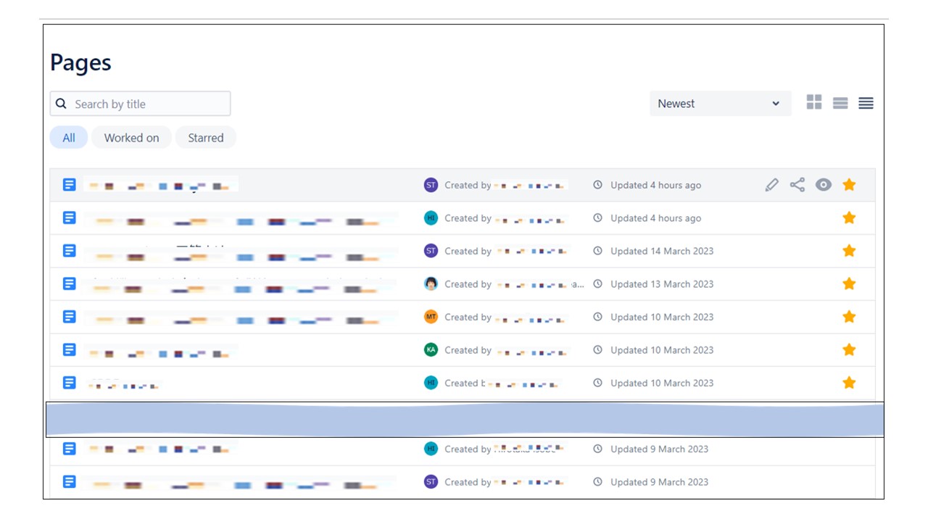Click the page icon of HI's page updated 9 March

[x=69, y=449]
